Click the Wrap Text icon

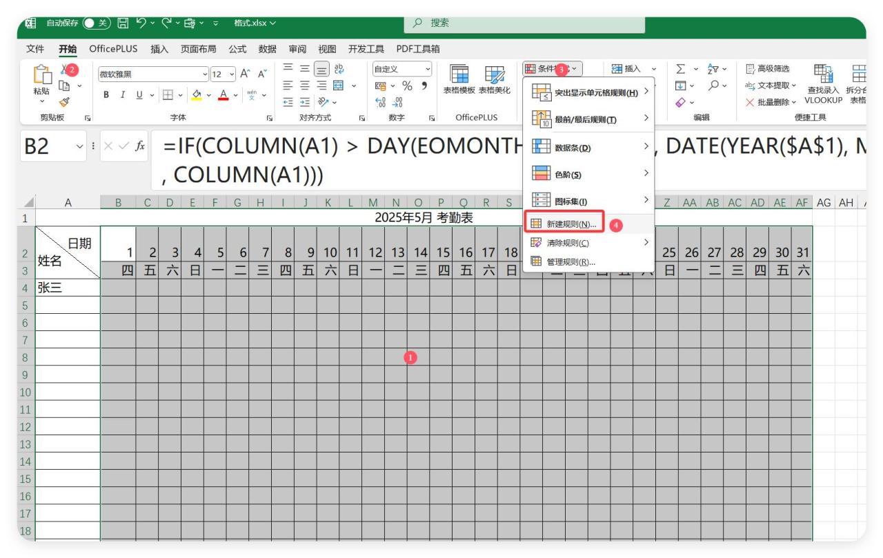[x=339, y=68]
